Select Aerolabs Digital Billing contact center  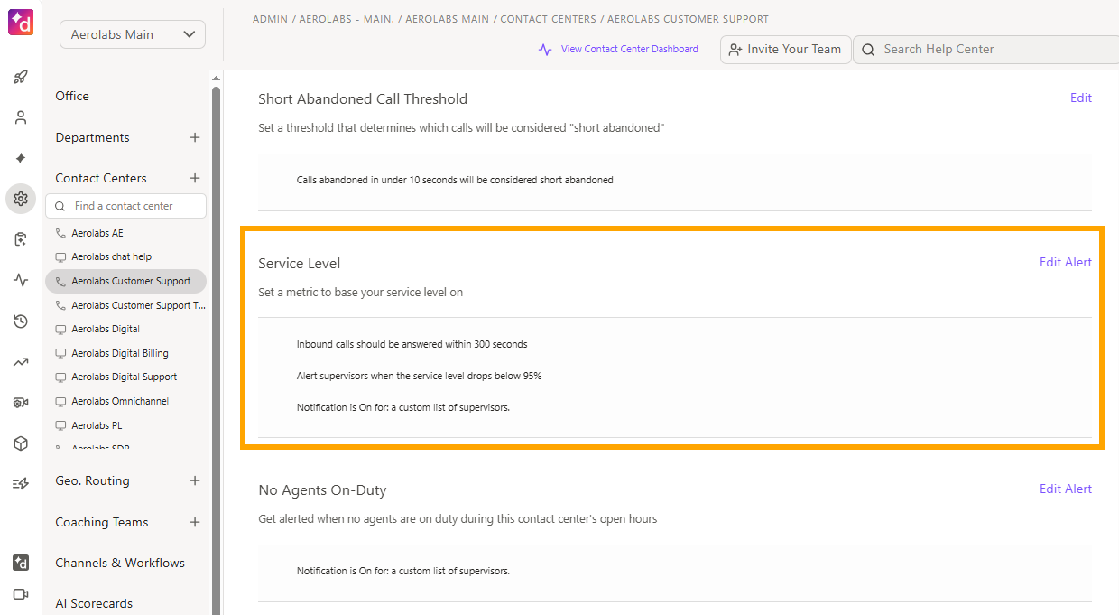pos(120,353)
